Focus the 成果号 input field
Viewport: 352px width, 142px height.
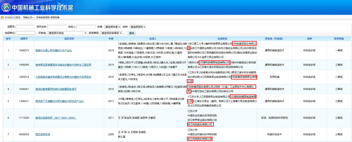[25, 27]
